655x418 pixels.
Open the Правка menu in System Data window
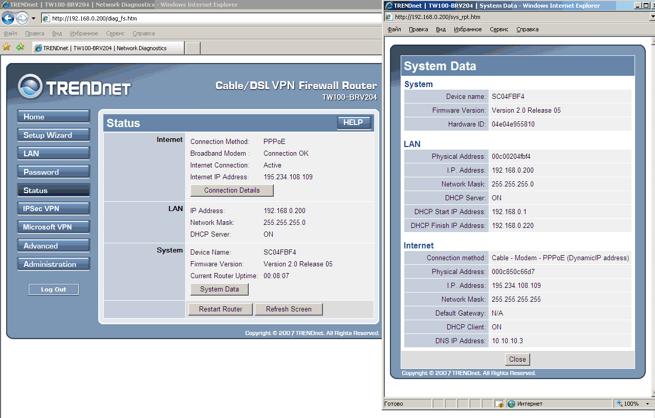tap(419, 29)
